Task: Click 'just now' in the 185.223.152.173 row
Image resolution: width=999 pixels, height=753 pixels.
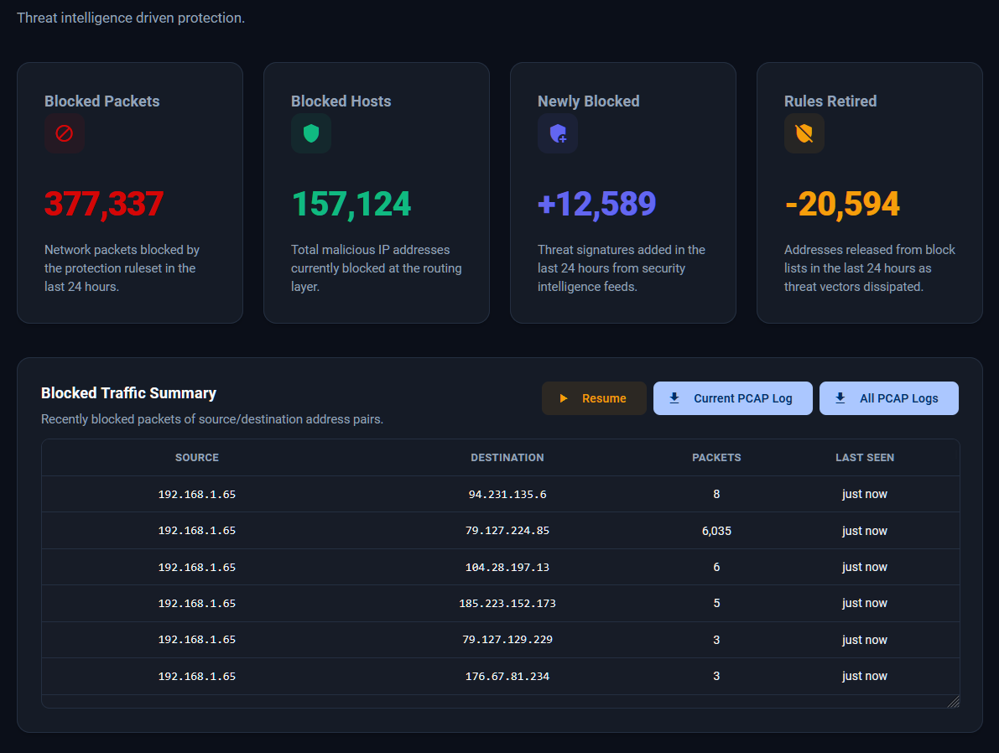Action: pyautogui.click(x=865, y=603)
